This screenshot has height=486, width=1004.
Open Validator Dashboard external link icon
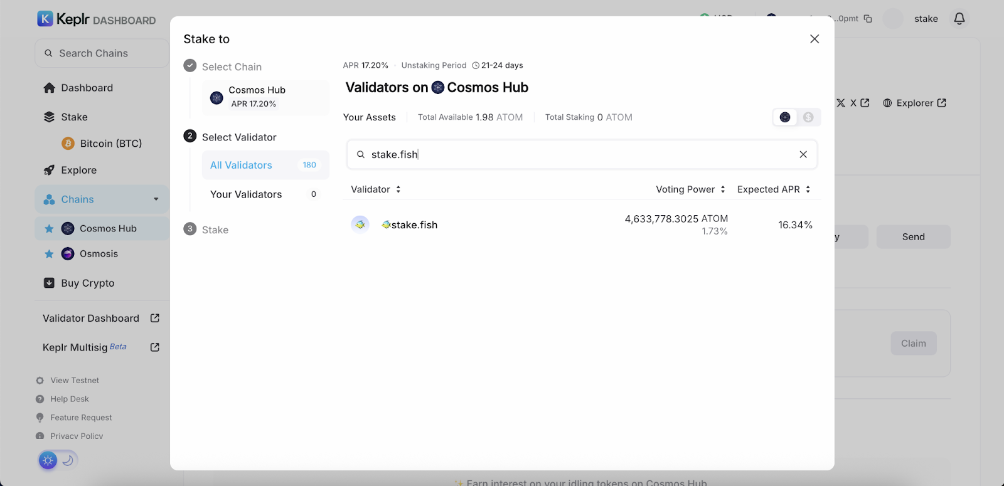click(155, 319)
